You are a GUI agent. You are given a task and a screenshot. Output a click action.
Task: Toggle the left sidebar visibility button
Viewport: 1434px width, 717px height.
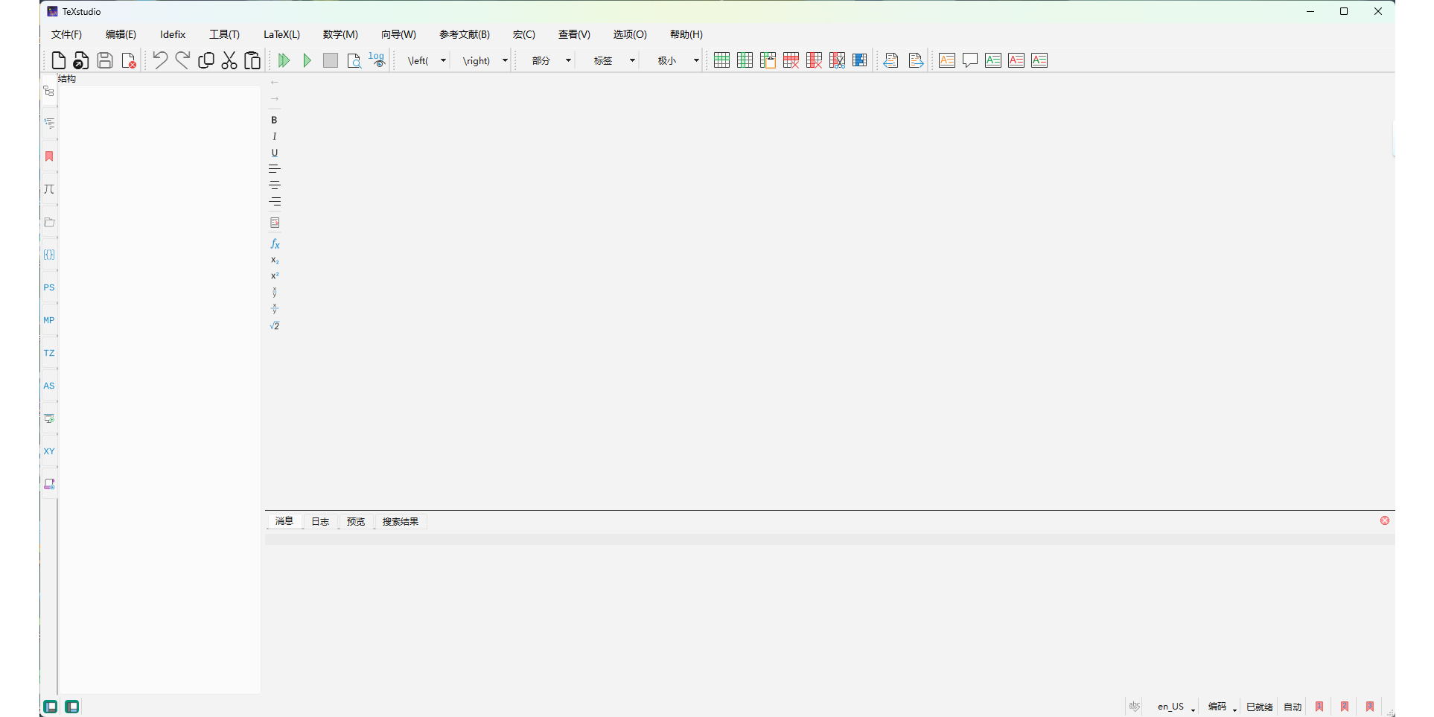click(x=50, y=706)
